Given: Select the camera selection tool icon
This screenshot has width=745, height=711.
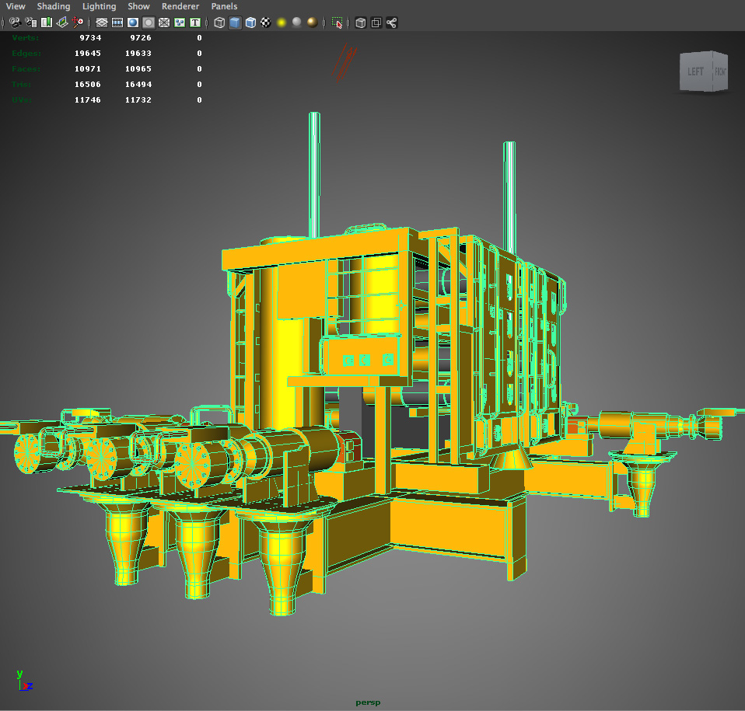Looking at the screenshot, I should pyautogui.click(x=16, y=23).
